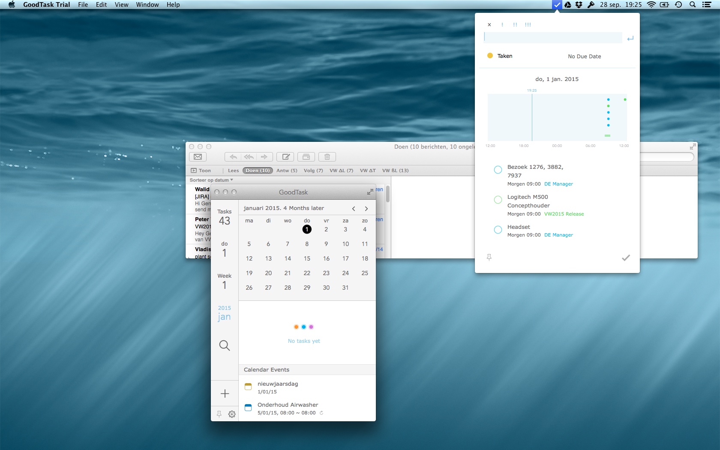Go to next month in GoodTask
The height and width of the screenshot is (450, 720).
(366, 208)
